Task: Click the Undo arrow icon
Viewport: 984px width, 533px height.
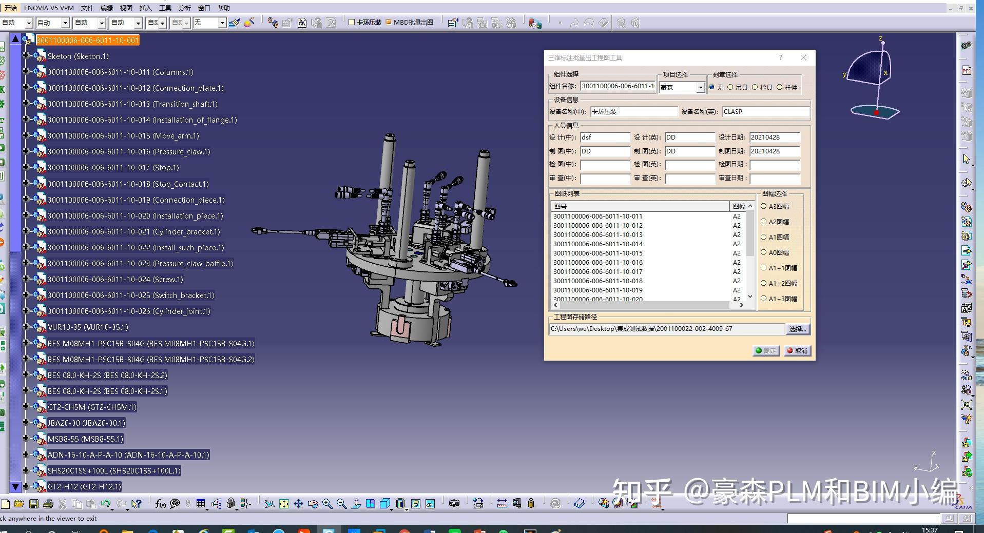Action: click(105, 504)
